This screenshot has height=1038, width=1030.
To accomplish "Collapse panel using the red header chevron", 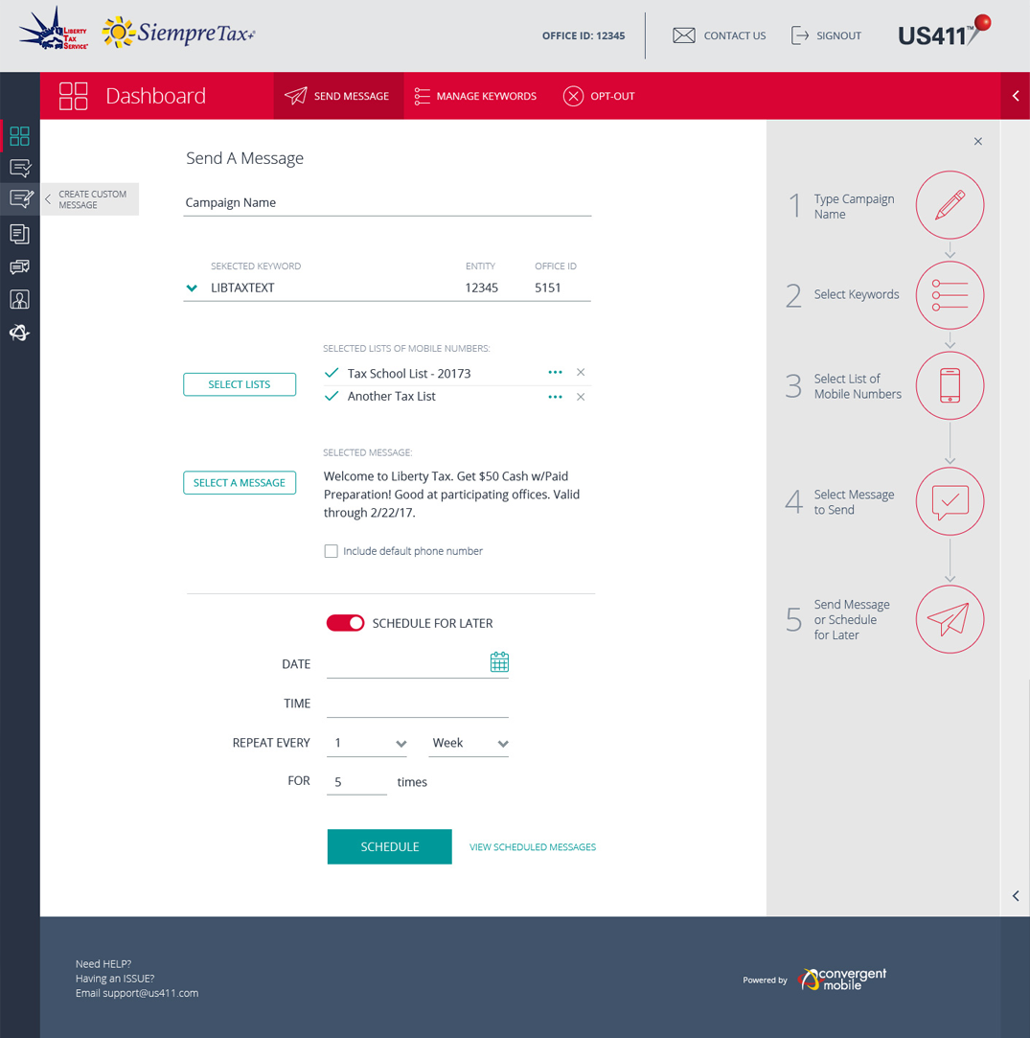I will [1016, 96].
